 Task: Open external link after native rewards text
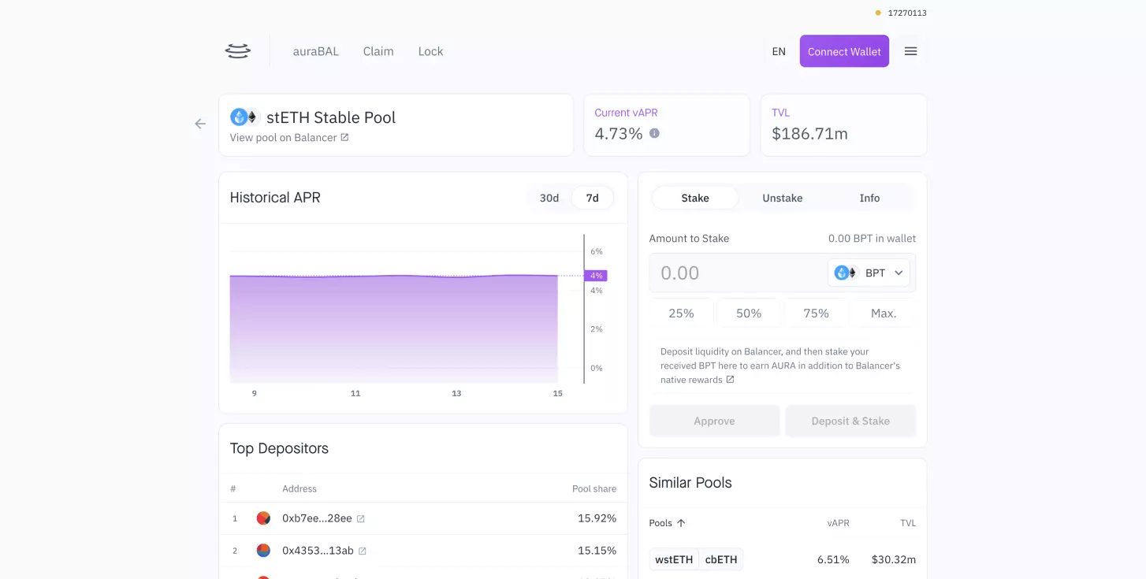click(730, 380)
